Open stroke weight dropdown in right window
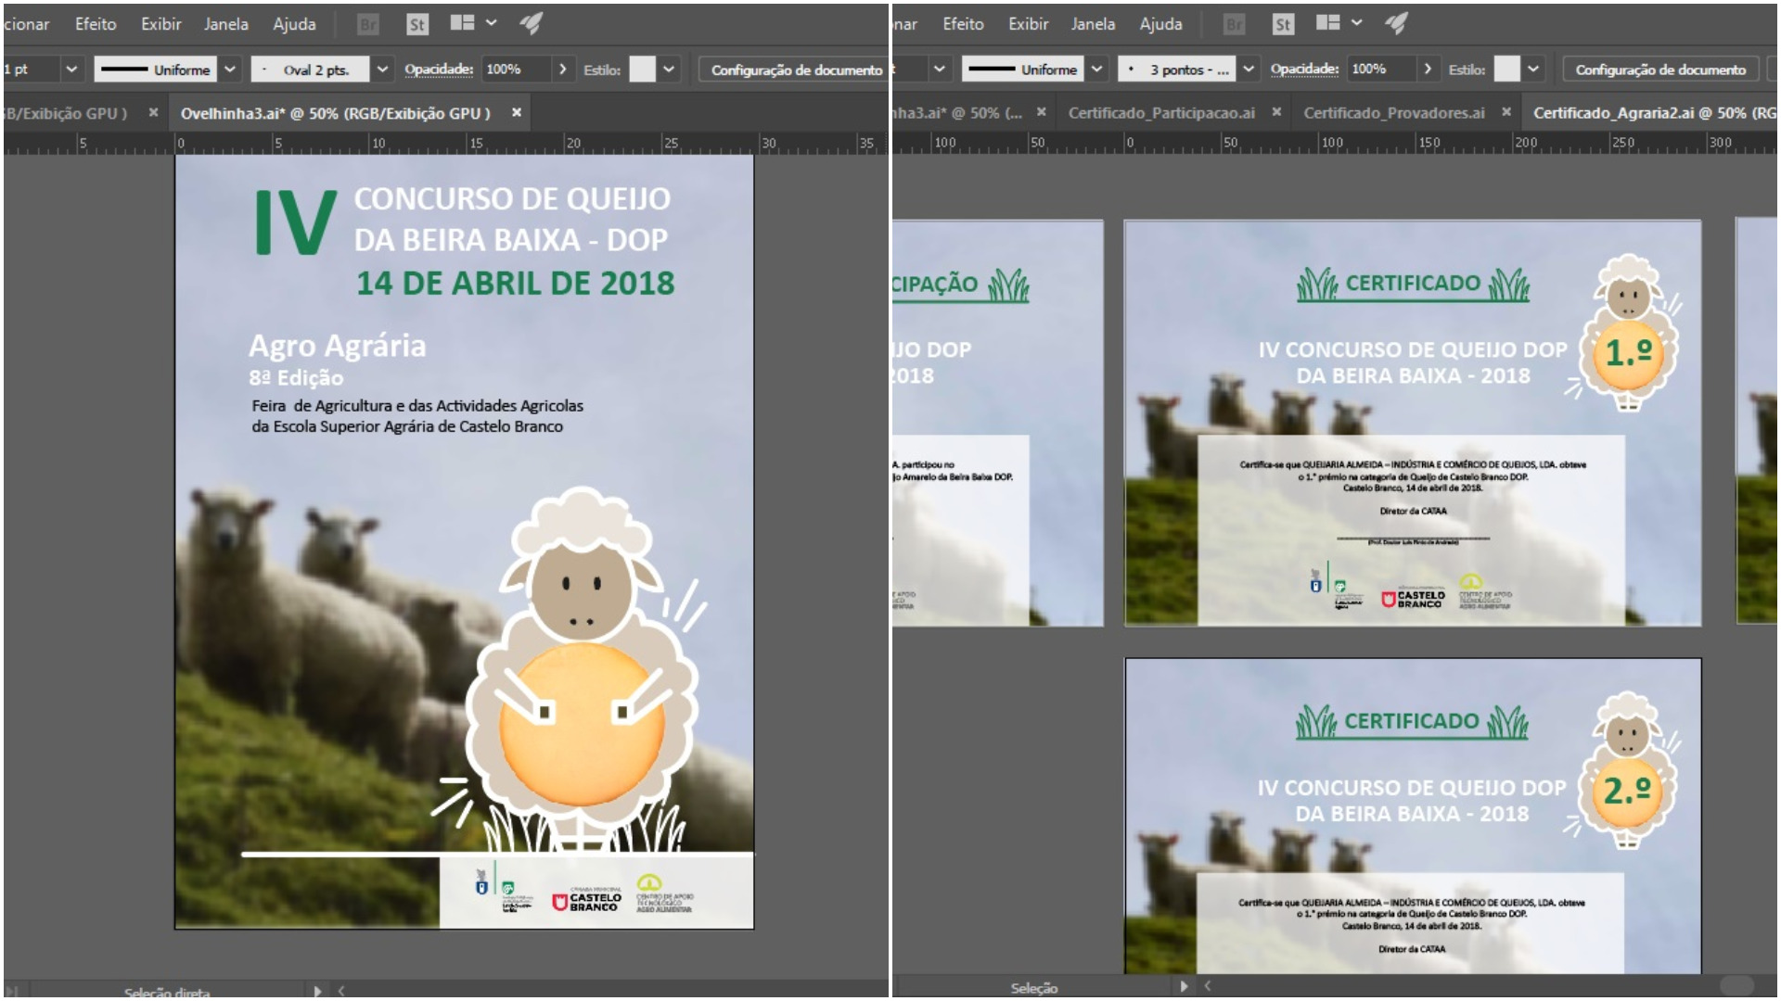Image resolution: width=1781 pixels, height=1001 pixels. click(x=939, y=70)
